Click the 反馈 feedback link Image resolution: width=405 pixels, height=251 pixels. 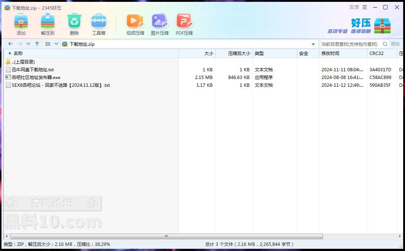tap(354, 7)
